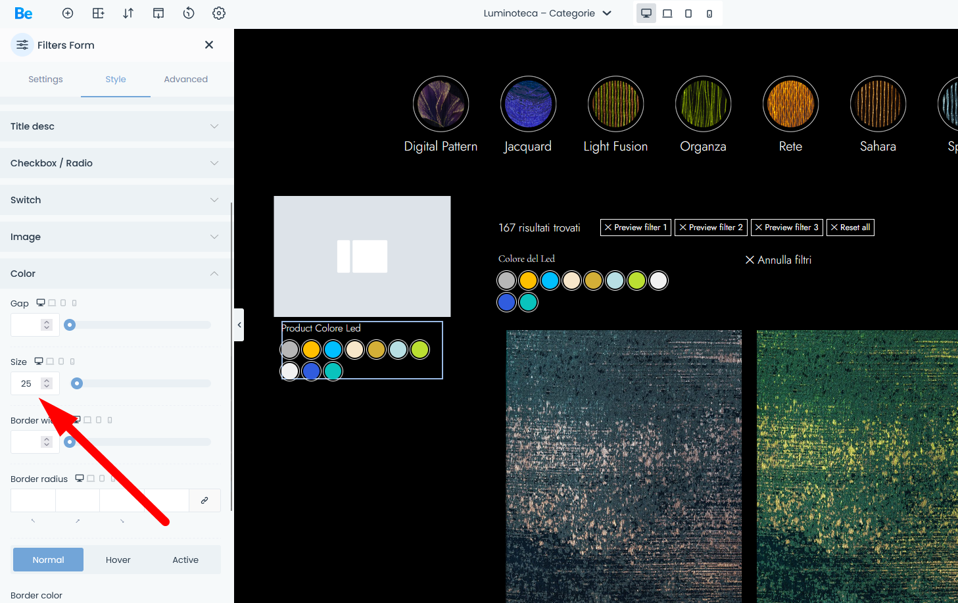Open the Luminoteca – Categorie dropdown

(x=547, y=13)
